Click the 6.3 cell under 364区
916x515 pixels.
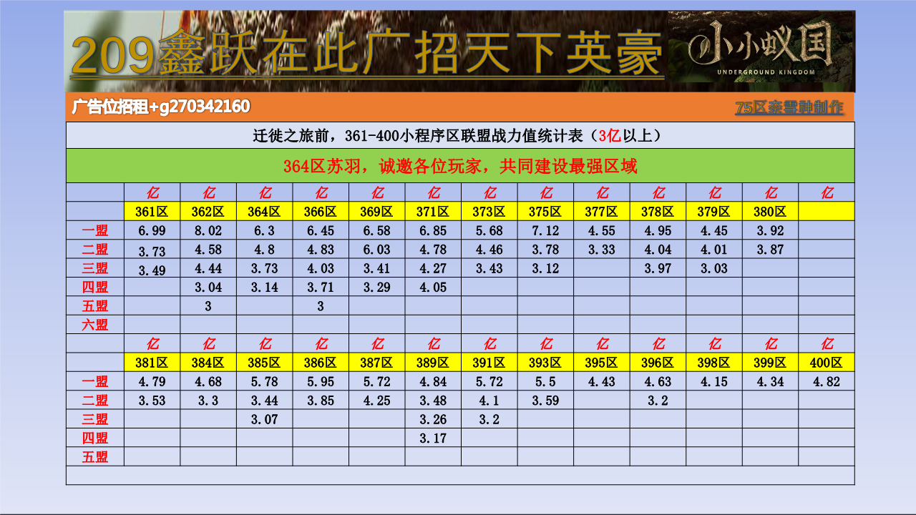[265, 231]
